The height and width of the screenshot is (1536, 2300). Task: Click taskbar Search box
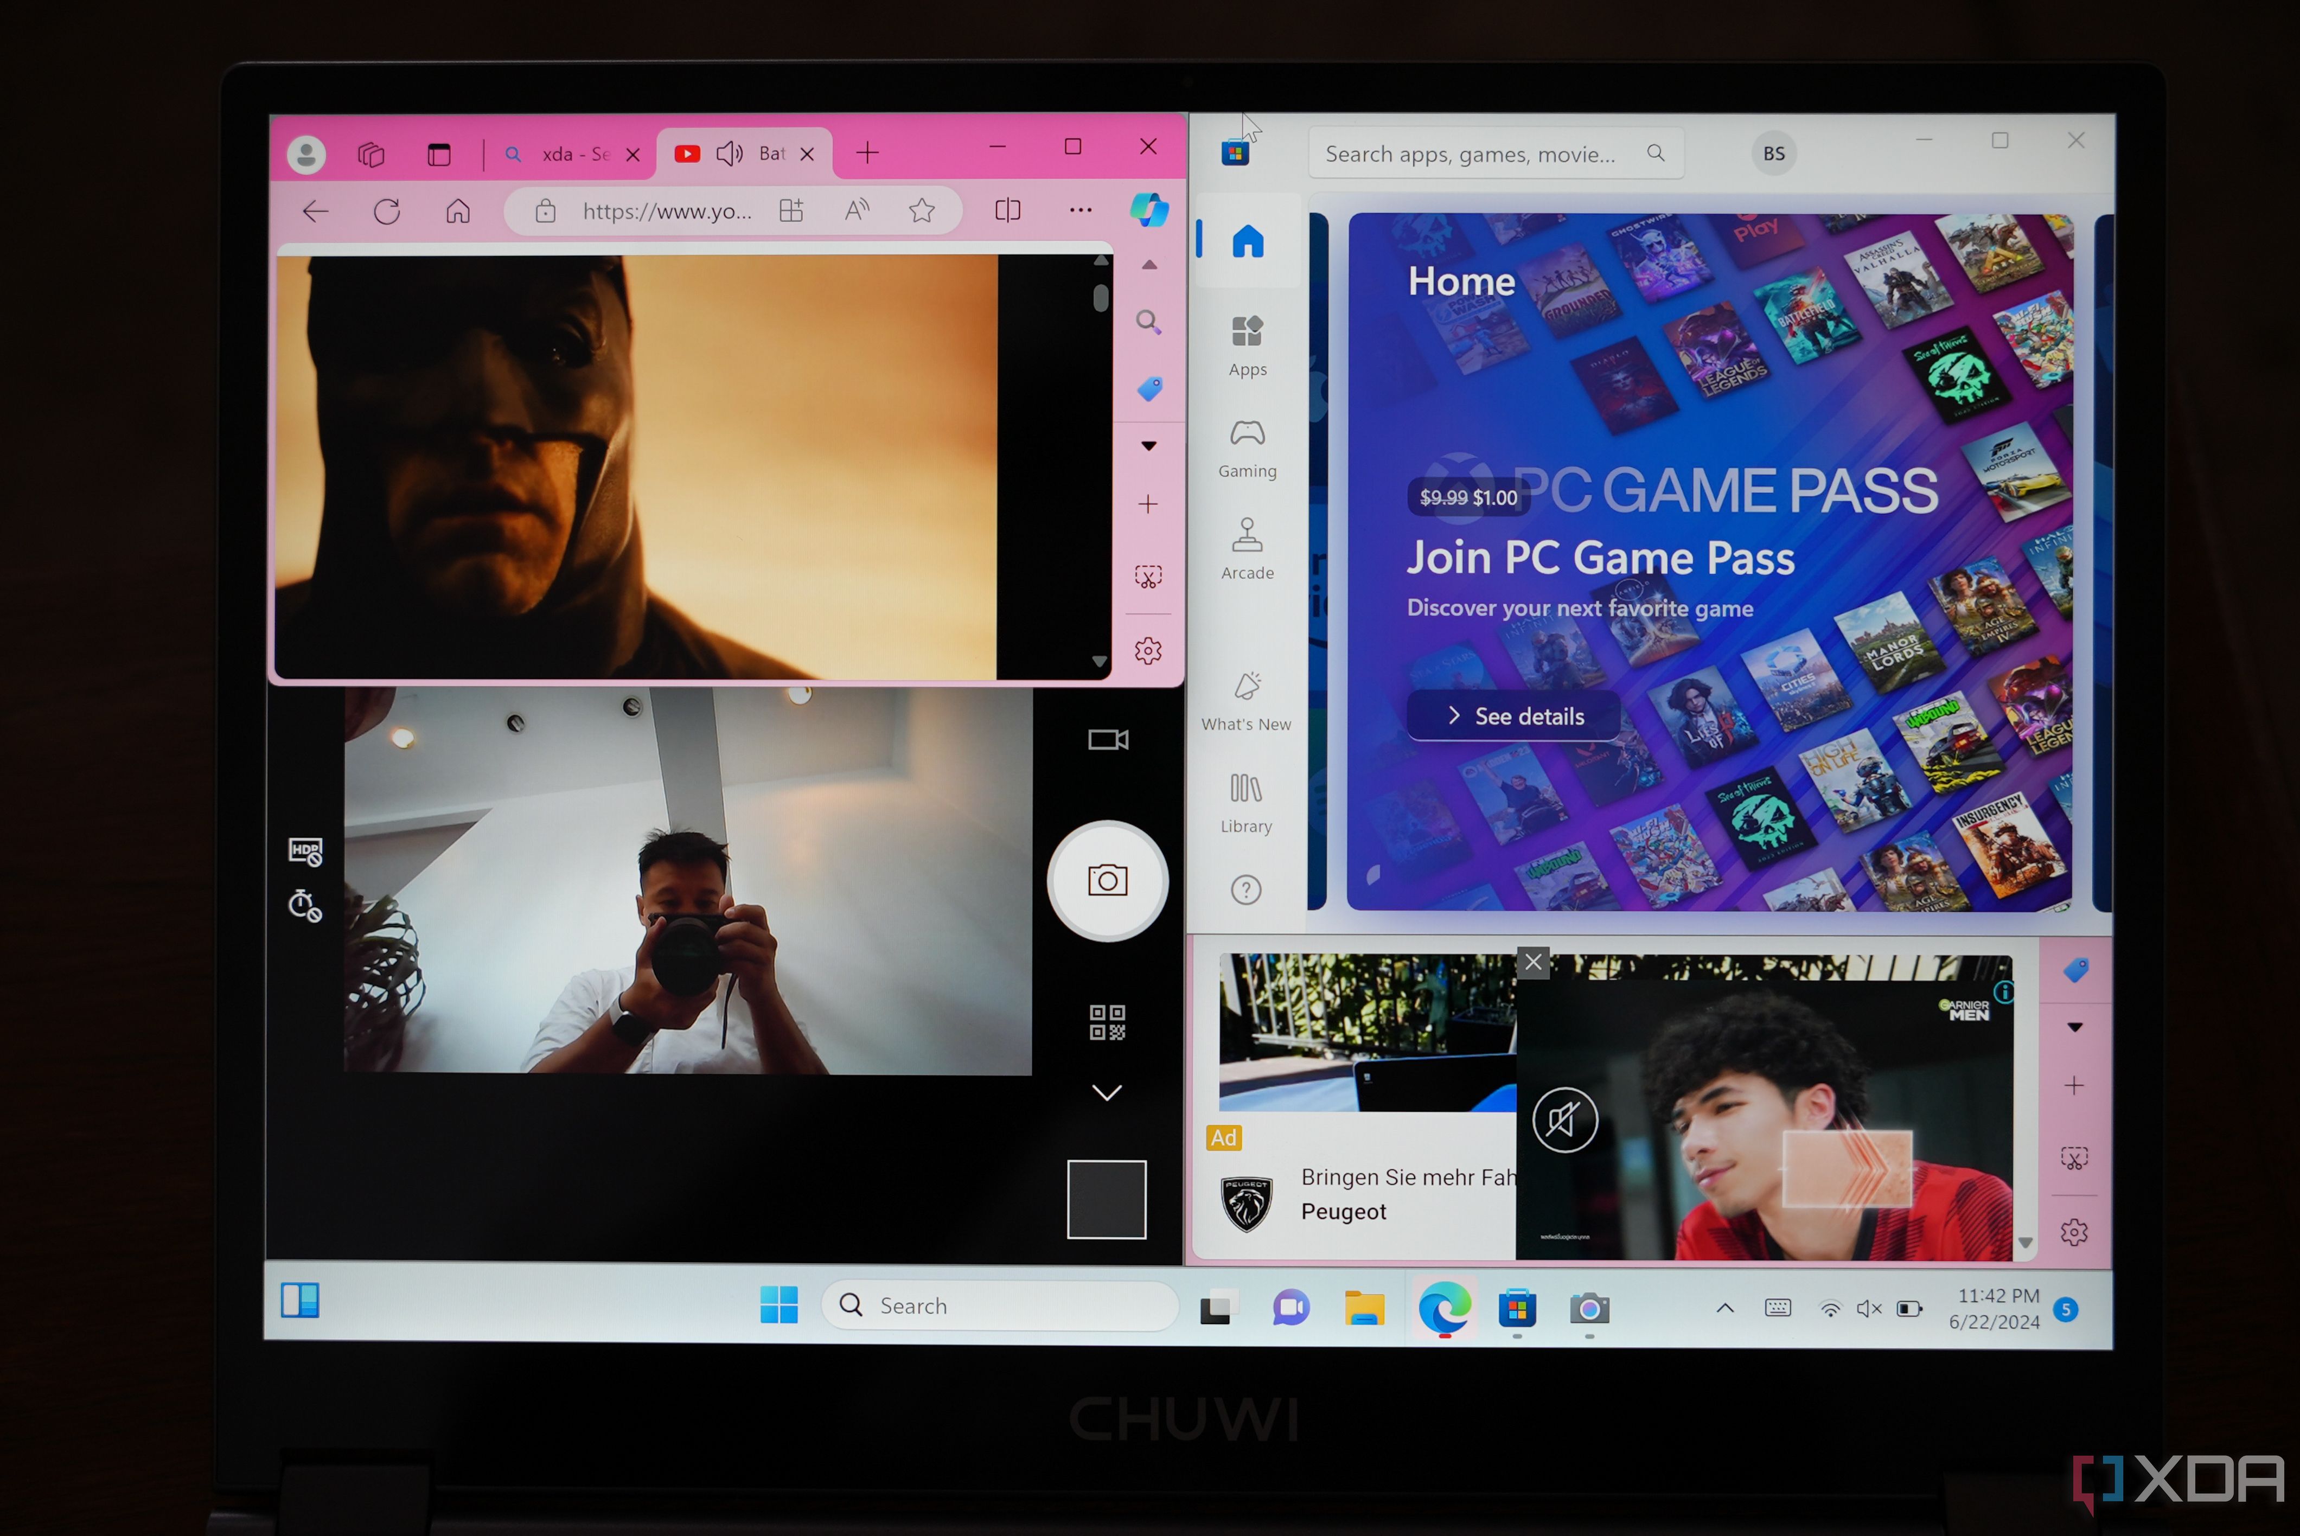coord(1000,1306)
